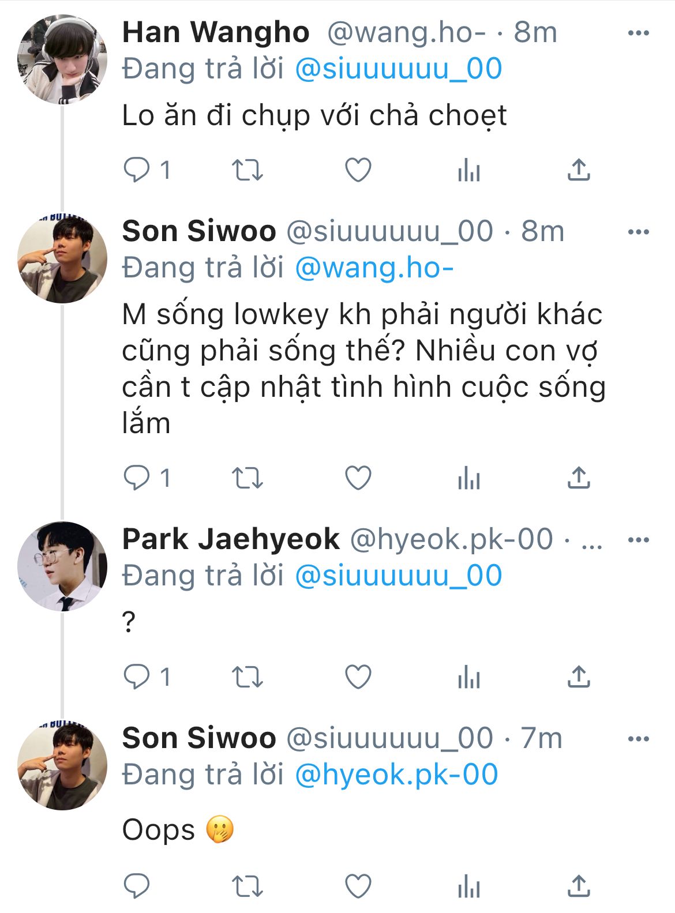Share Han Wangho's tweet

coord(578,171)
